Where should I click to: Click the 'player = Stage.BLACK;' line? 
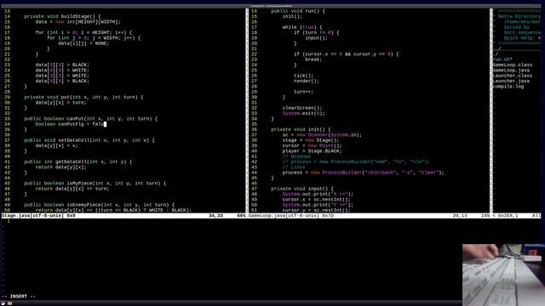(313, 151)
